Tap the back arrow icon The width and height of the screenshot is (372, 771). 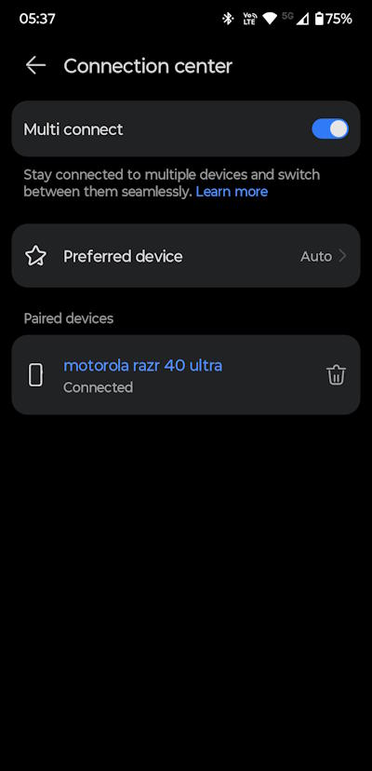click(x=36, y=65)
